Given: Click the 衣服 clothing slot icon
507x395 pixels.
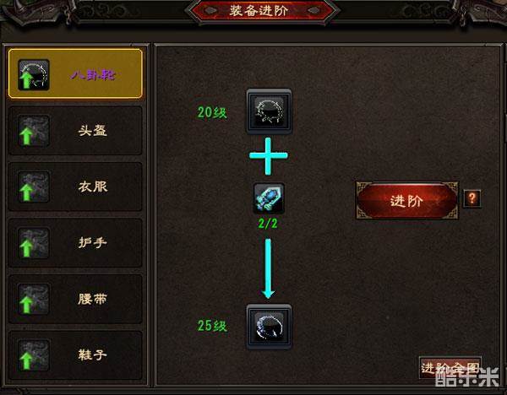Looking at the screenshot, I should tap(34, 187).
